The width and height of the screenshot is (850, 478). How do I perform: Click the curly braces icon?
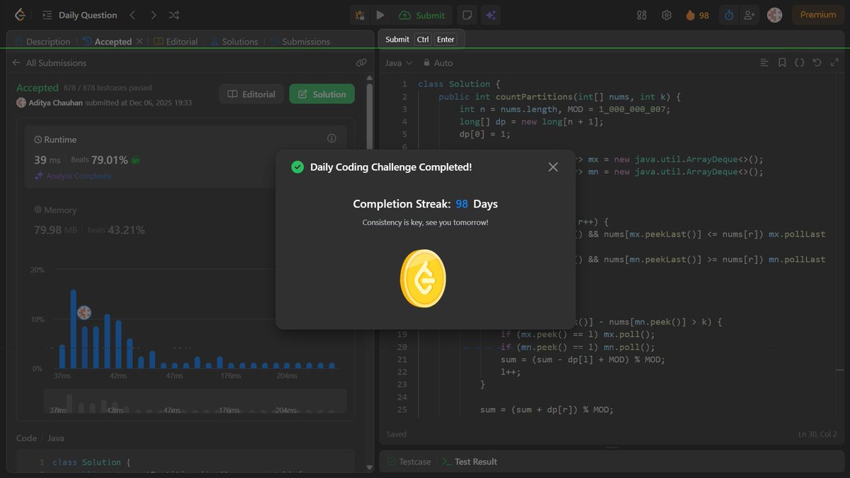coord(799,63)
